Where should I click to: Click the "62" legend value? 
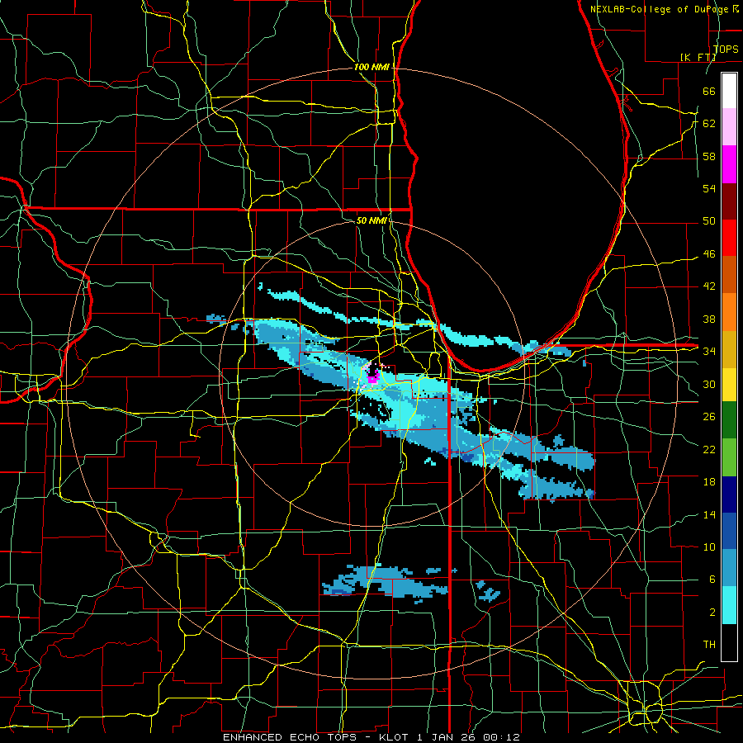709,124
